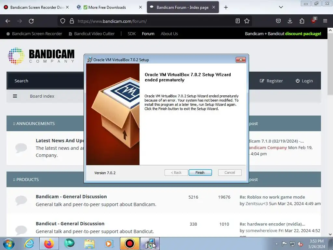Viewport: 333px width, 250px height.
Task: Click the page vertical scrollbar thumb
Action: pos(330,64)
